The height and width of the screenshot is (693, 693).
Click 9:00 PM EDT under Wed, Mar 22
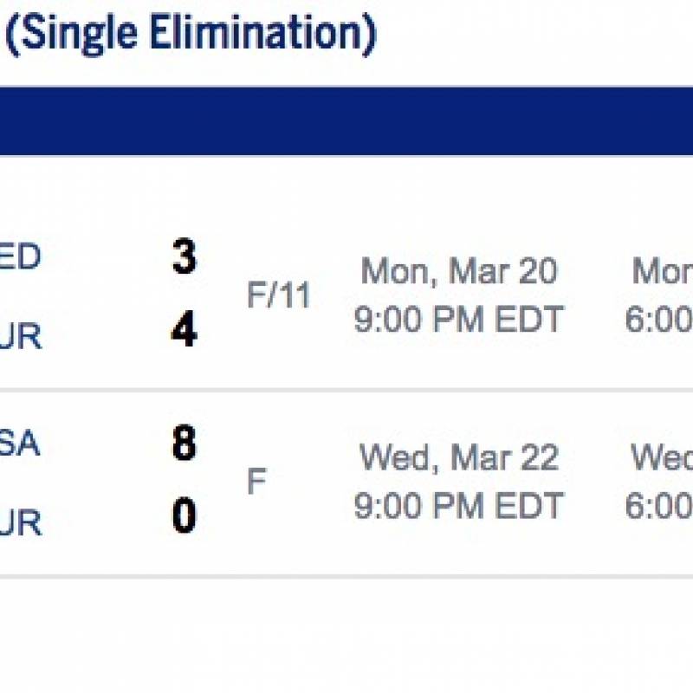459,505
